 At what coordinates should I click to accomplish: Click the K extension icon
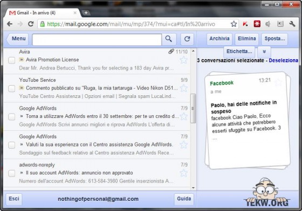pos(280,24)
